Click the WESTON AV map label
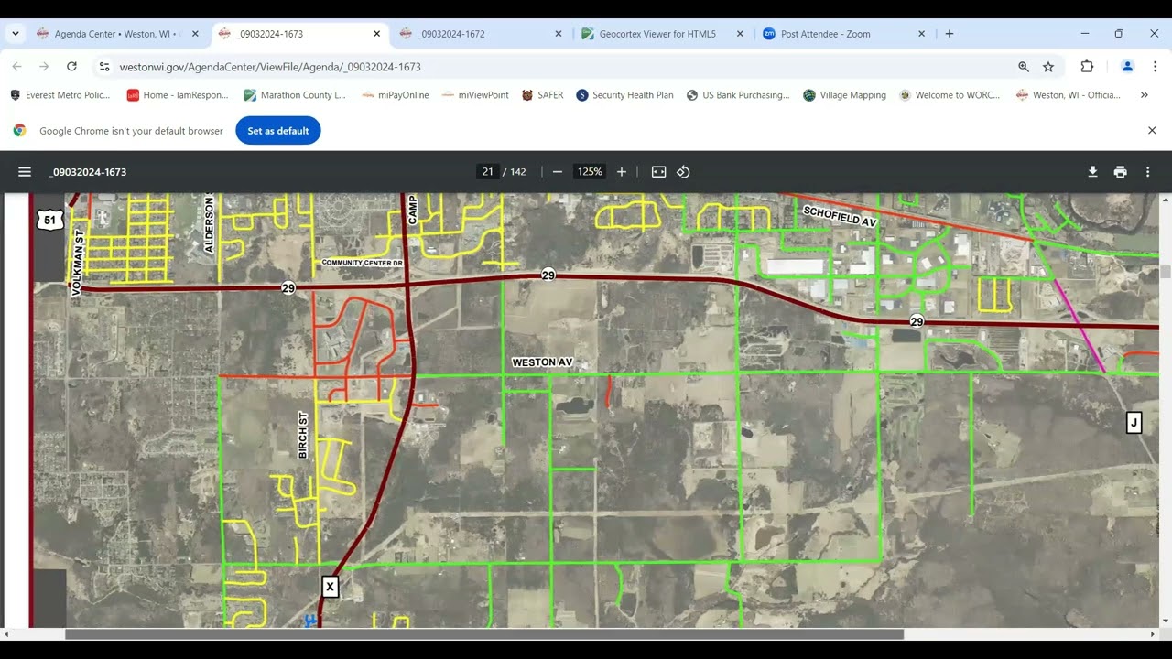1172x659 pixels. click(542, 362)
